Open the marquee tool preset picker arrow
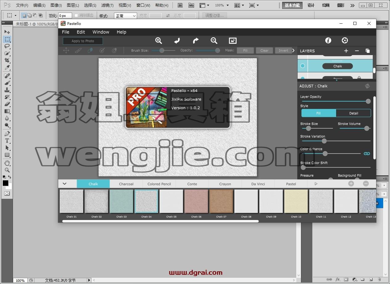Screen dimensions: 390x284 15,15
